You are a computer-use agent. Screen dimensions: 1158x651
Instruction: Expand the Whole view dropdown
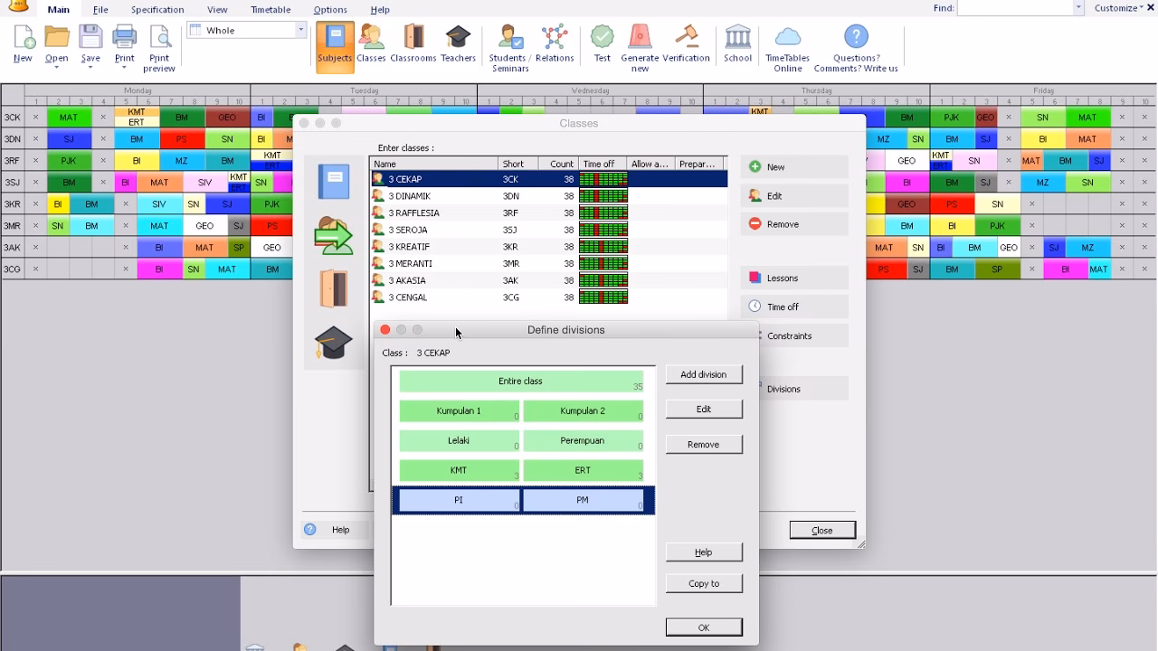pos(300,30)
